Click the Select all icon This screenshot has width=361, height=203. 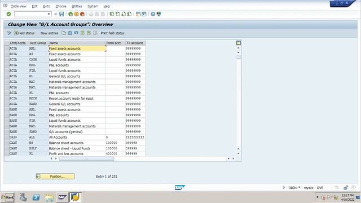pyautogui.click(x=82, y=33)
